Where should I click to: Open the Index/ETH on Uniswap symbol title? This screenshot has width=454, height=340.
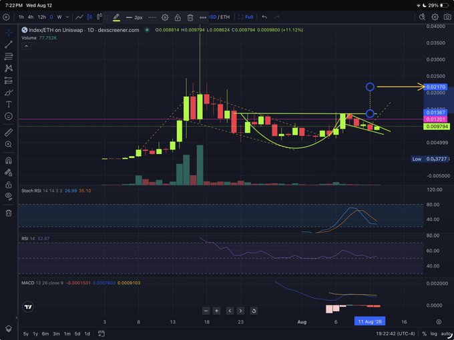pos(84,30)
